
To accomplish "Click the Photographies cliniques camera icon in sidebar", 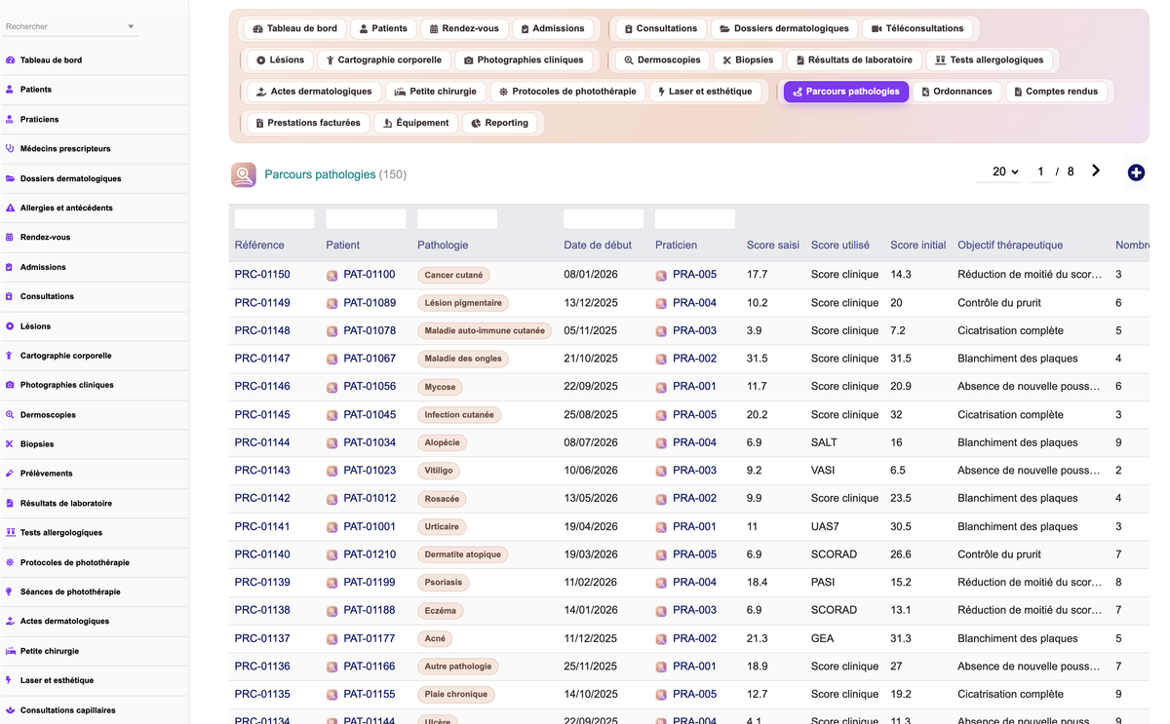I will pos(11,385).
